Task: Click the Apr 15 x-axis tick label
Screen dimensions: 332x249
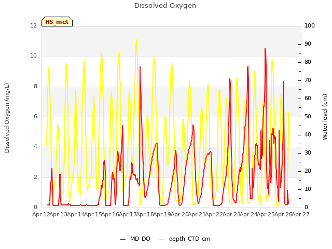Action: tap(93, 214)
